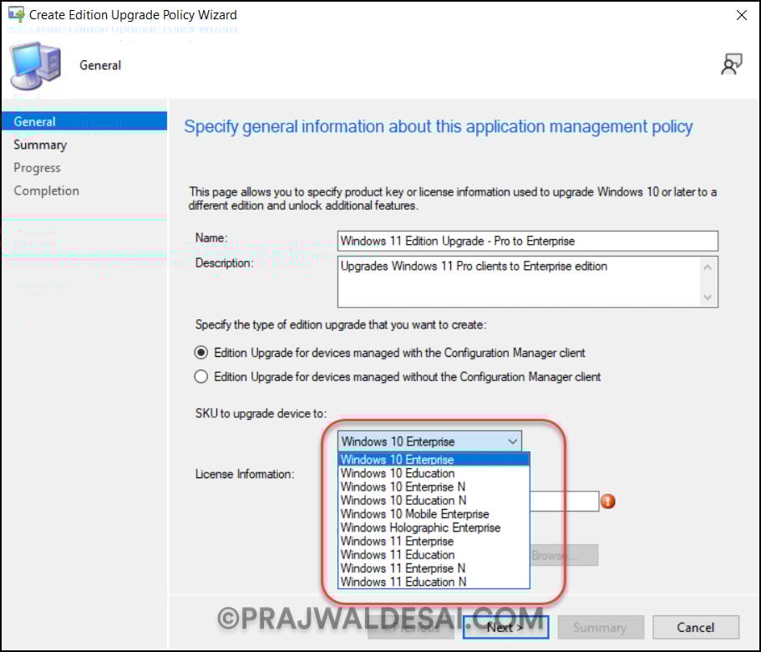Choose Windows 10 Mobile Enterprise option
The height and width of the screenshot is (652, 761).
[434, 513]
